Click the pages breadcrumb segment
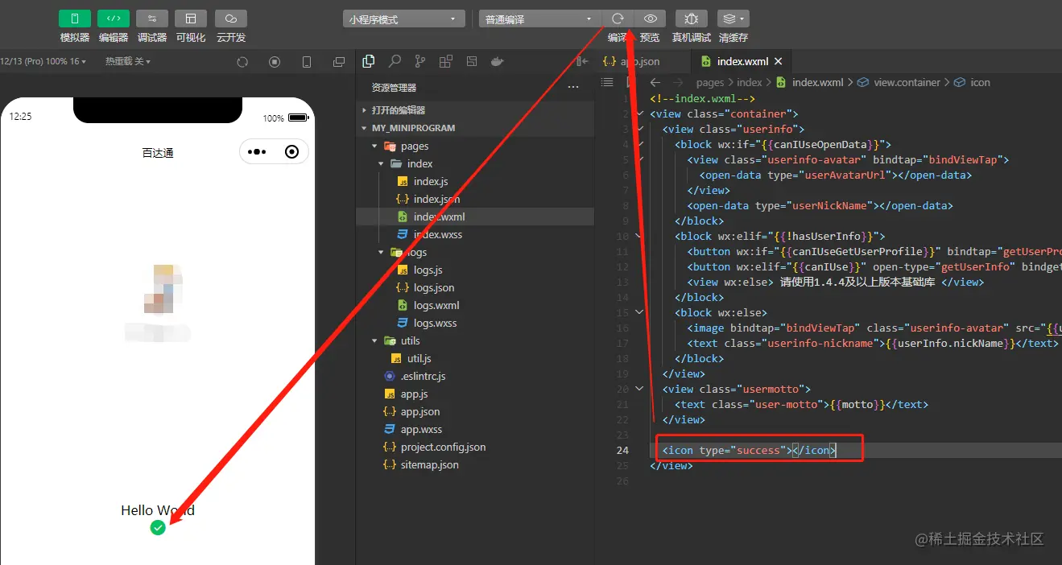This screenshot has width=1062, height=565. (x=710, y=82)
